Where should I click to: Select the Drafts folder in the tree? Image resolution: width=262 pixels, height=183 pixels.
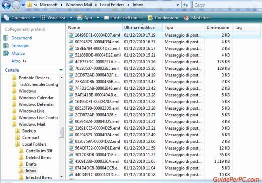click(x=31, y=164)
